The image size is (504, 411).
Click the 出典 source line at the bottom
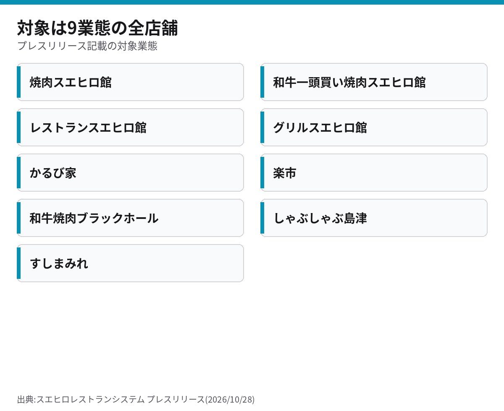point(136,399)
